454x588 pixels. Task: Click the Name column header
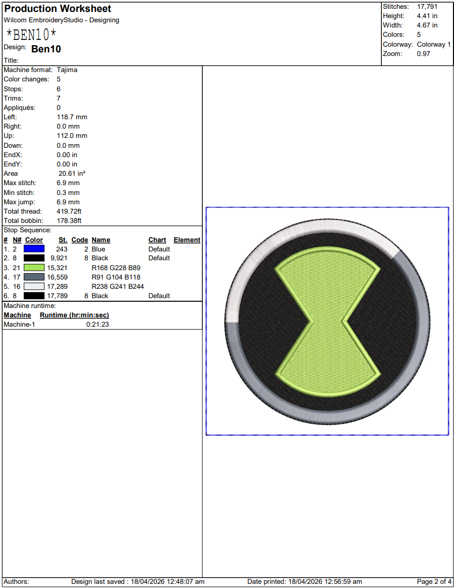(x=101, y=240)
